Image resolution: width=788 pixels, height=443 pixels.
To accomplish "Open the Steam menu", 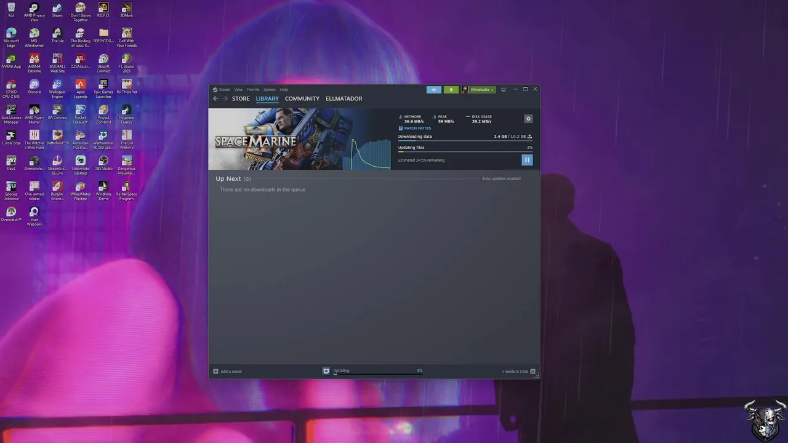I will [222, 90].
